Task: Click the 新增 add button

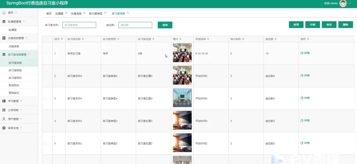Action: [296, 24]
